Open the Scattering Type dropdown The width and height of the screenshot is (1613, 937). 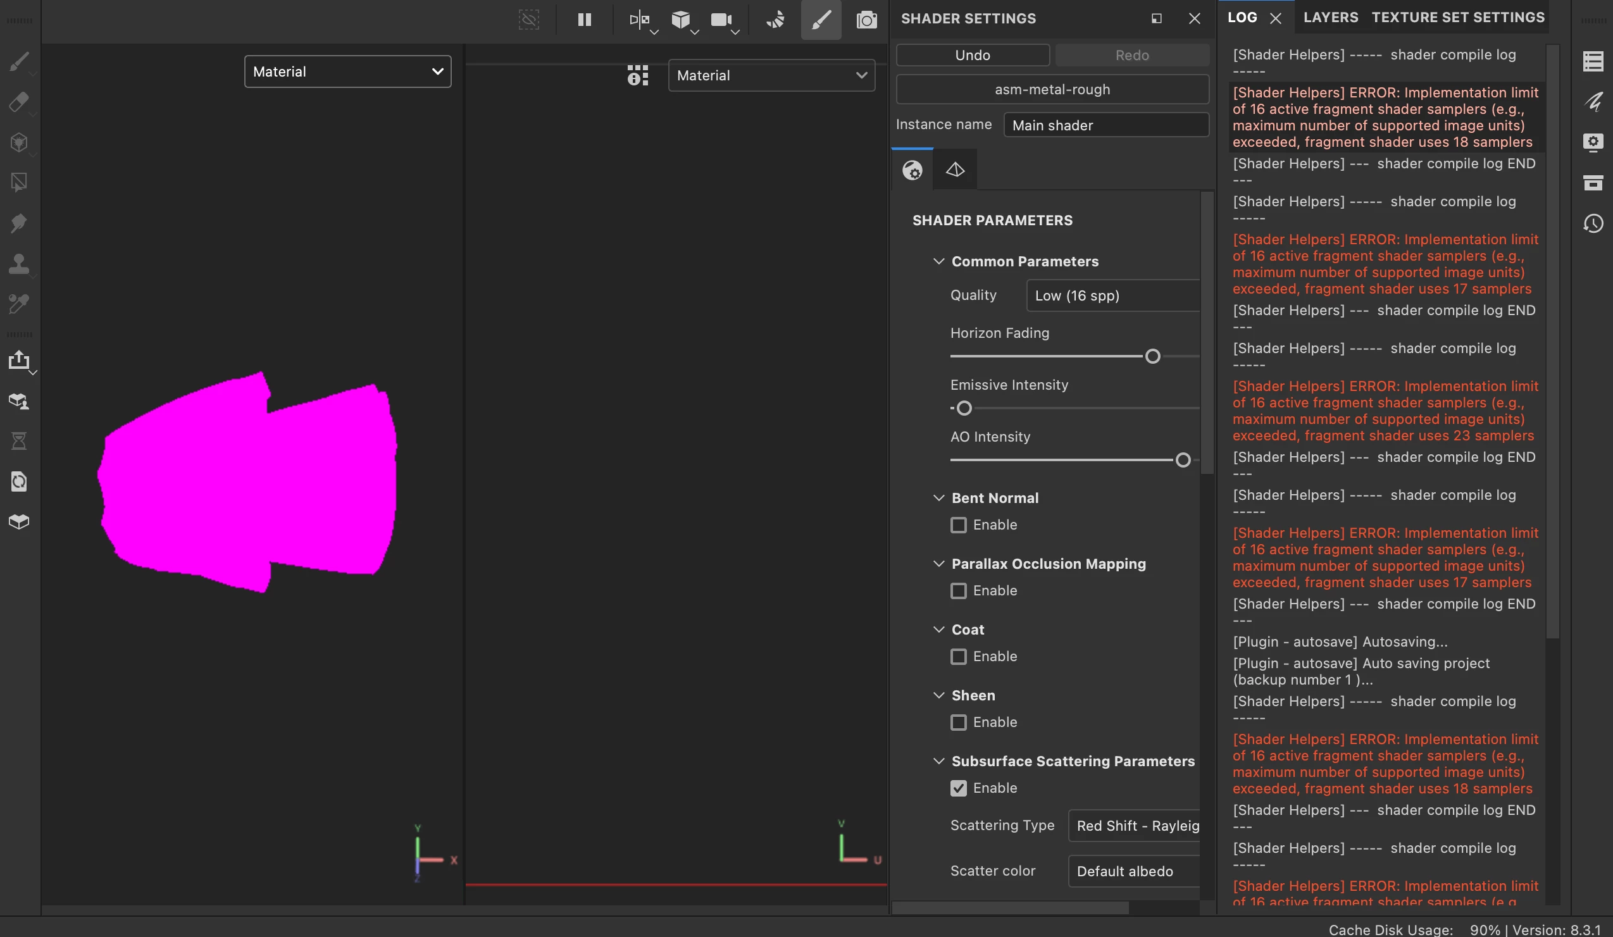(x=1133, y=826)
